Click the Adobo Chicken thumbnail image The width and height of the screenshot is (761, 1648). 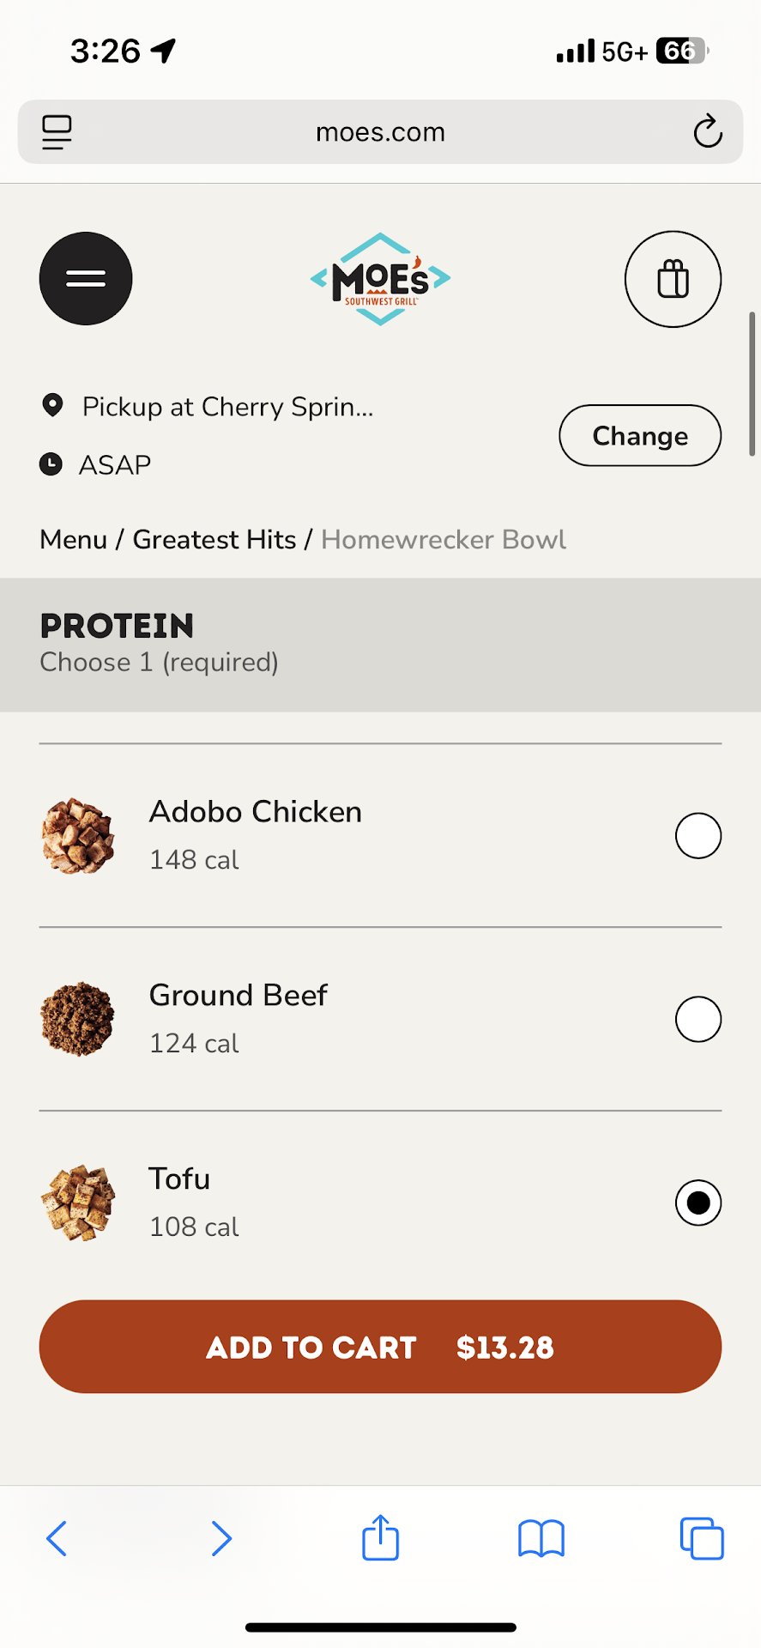click(x=78, y=836)
